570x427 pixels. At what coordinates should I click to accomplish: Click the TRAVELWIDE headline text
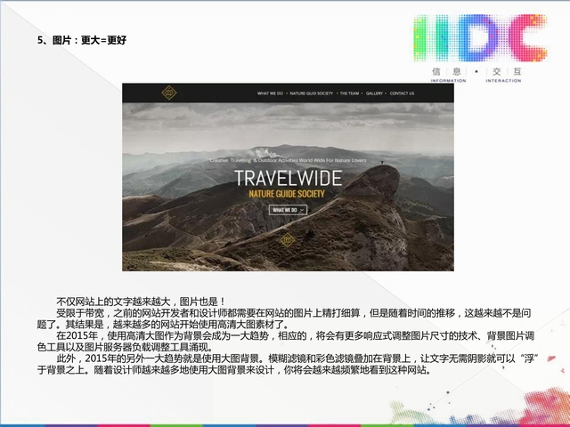(x=288, y=178)
